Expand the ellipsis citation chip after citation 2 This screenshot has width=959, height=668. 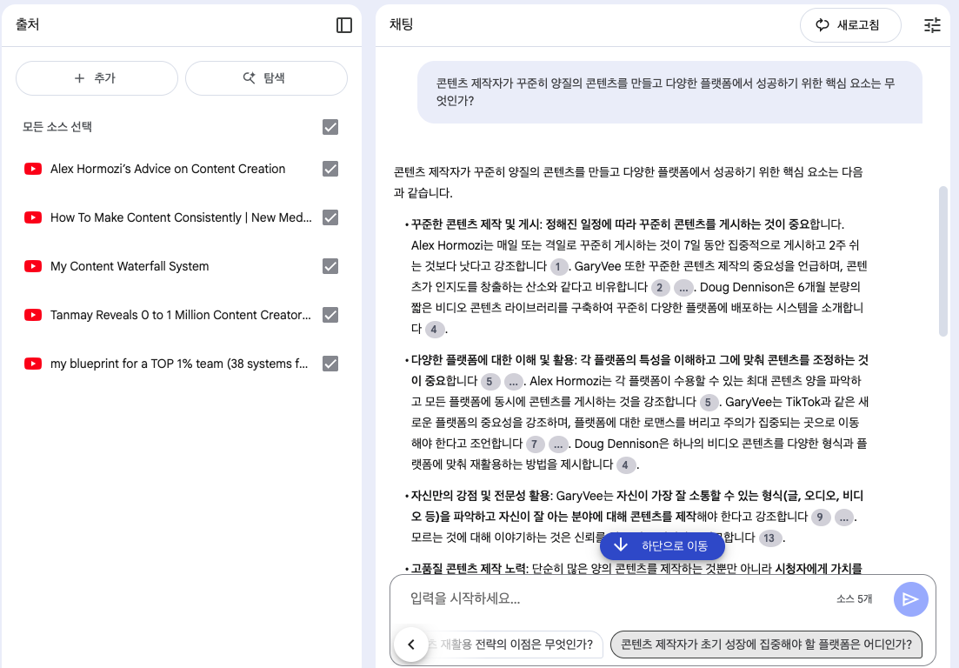point(683,286)
